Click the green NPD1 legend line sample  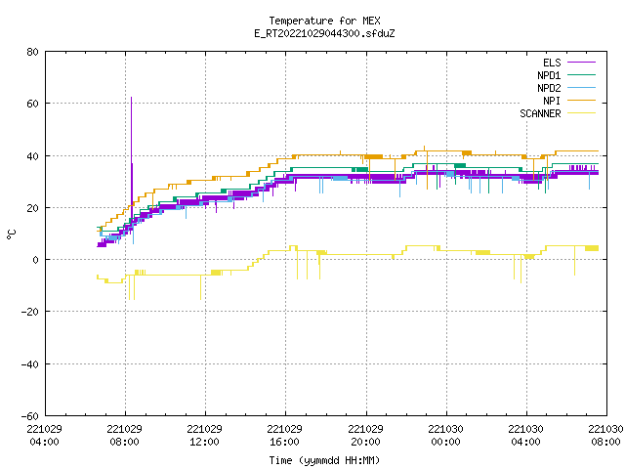[x=581, y=74]
